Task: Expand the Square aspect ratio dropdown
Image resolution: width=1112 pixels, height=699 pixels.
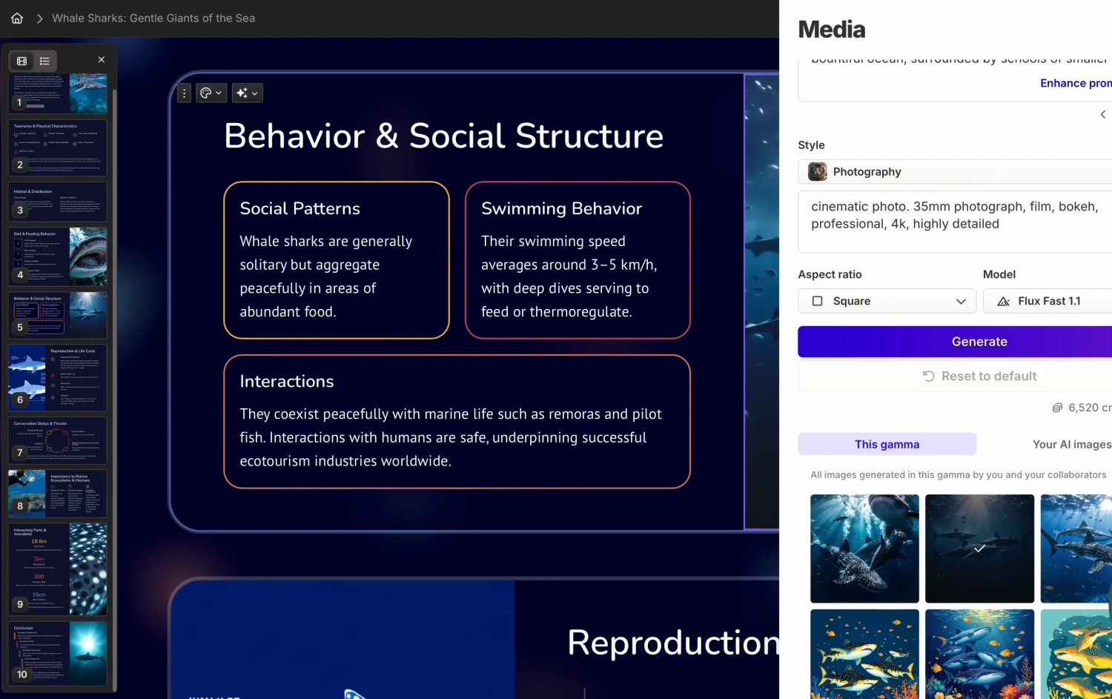Action: [x=887, y=302]
